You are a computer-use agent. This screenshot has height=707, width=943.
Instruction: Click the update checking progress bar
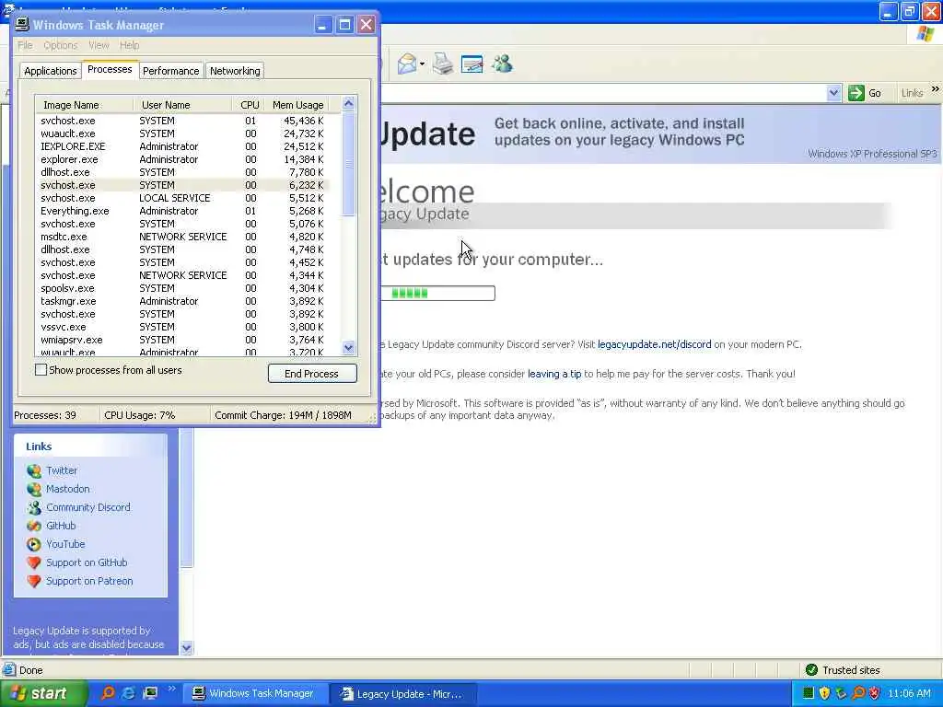(x=438, y=294)
